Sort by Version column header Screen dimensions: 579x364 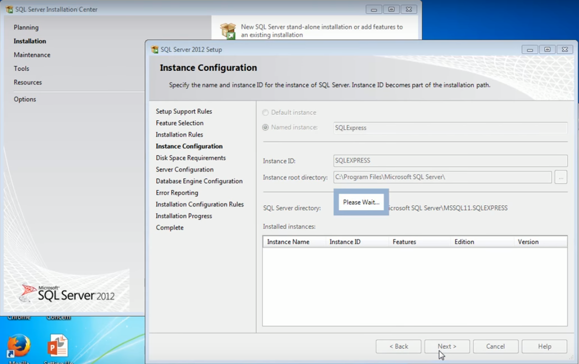[540, 242]
